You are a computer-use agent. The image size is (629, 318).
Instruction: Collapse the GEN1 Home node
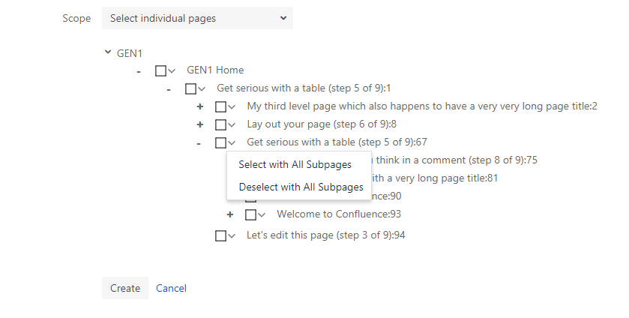[139, 71]
